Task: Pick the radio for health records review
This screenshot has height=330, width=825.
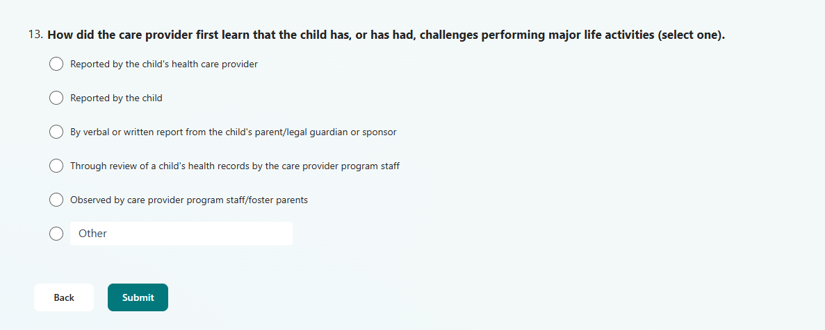Action: pyautogui.click(x=56, y=166)
